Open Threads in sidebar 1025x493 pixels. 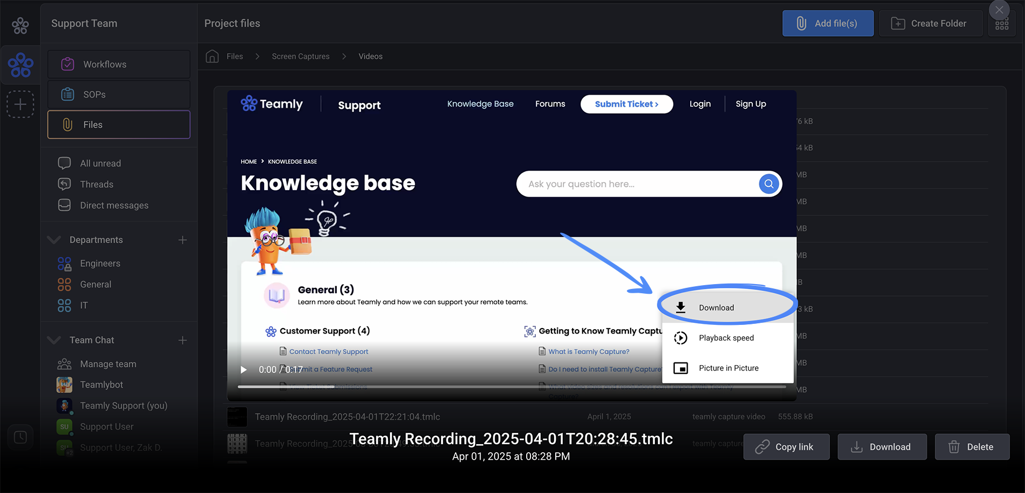[x=97, y=184]
